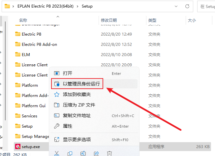
Task: Select the setup.exe application icon
Action: (18, 147)
